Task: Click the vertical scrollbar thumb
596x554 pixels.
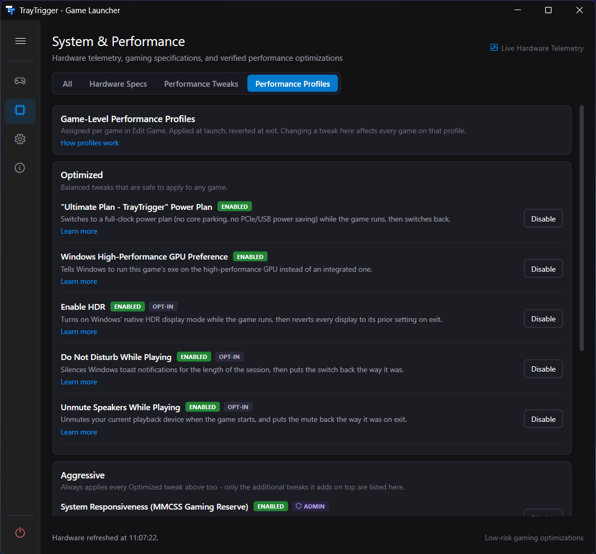Action: [x=581, y=228]
